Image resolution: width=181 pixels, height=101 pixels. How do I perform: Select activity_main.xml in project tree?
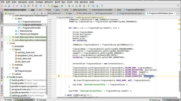pyautogui.click(x=26, y=52)
